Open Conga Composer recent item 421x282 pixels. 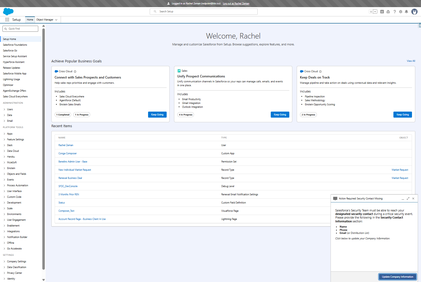pyautogui.click(x=67, y=153)
